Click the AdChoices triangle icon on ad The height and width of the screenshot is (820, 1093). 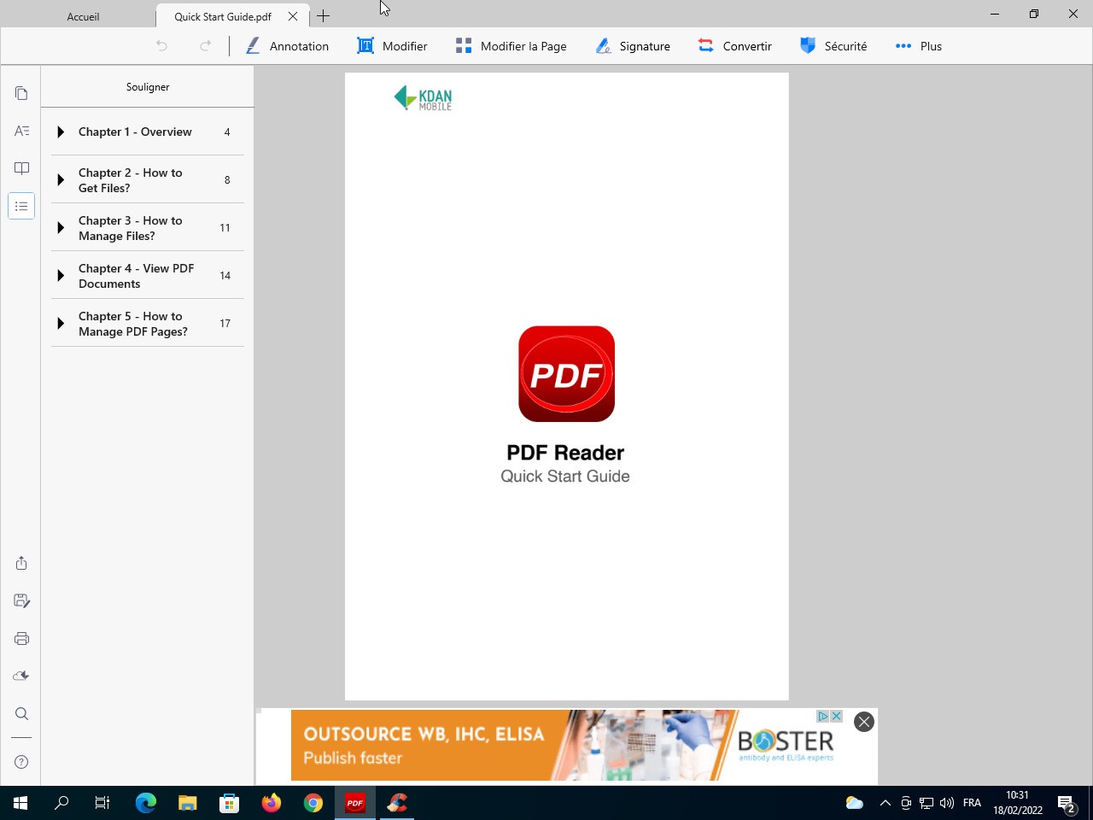(823, 716)
